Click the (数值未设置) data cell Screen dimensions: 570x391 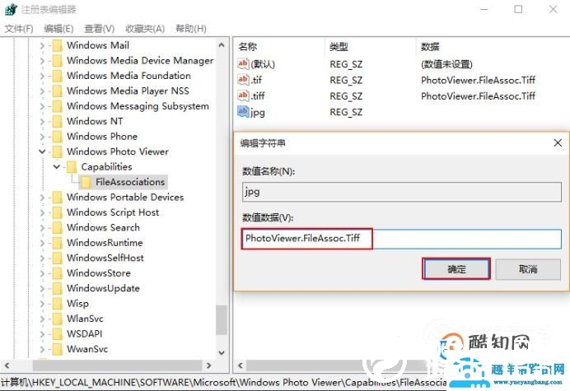(x=446, y=64)
